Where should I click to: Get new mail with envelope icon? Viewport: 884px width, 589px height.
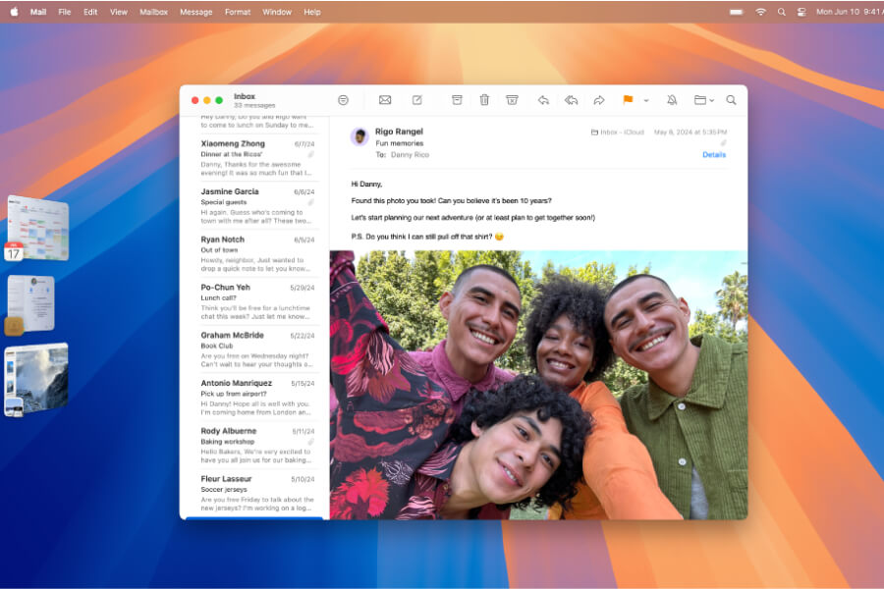pos(385,100)
